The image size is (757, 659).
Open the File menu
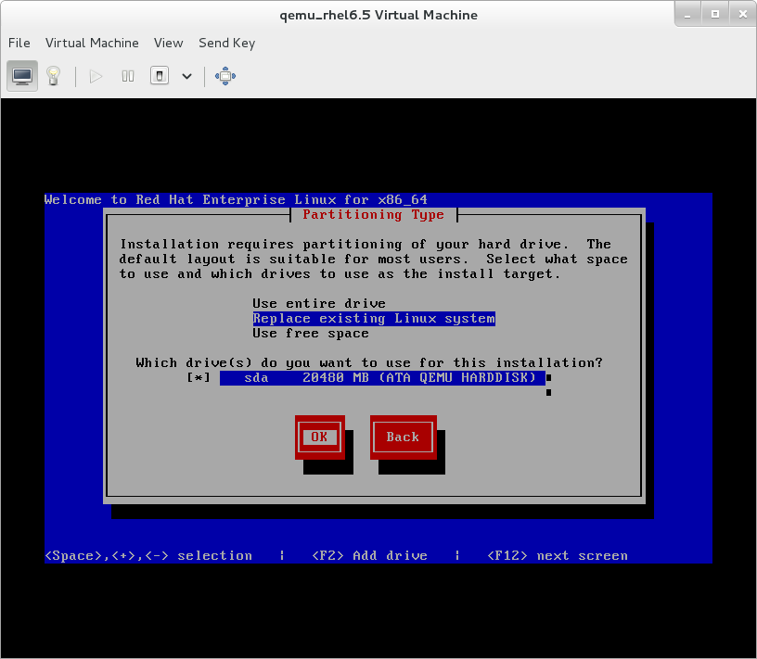click(x=19, y=43)
